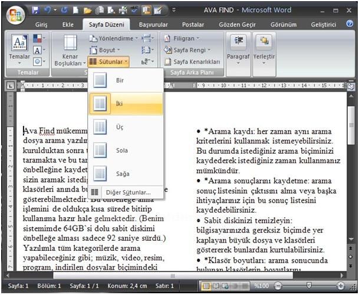Open the line numbers dropdown icon
Image resolution: width=359 pixels, height=295 pixels.
pos(148,49)
